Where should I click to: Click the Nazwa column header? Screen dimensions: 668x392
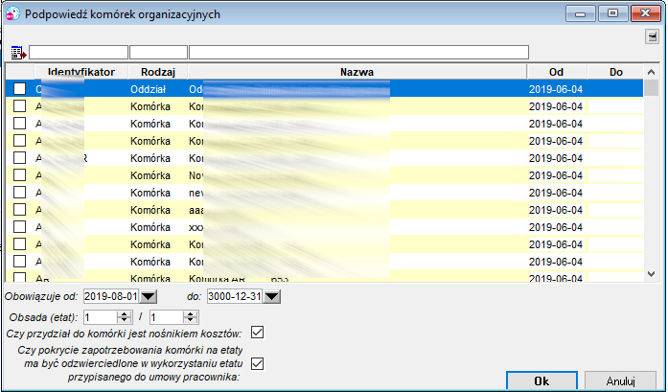357,72
